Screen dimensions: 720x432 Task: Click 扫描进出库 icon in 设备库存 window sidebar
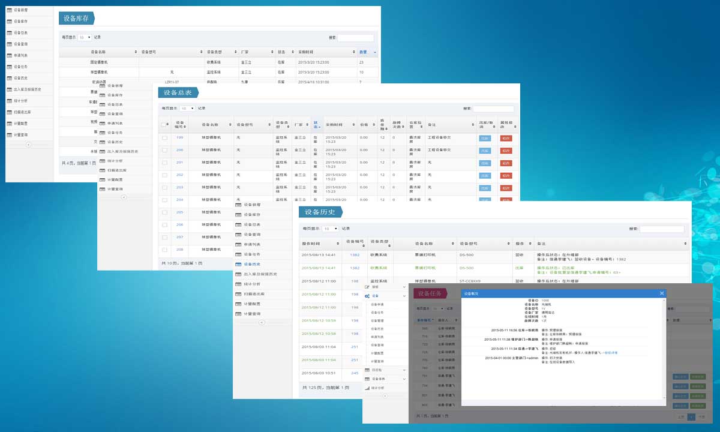click(9, 112)
